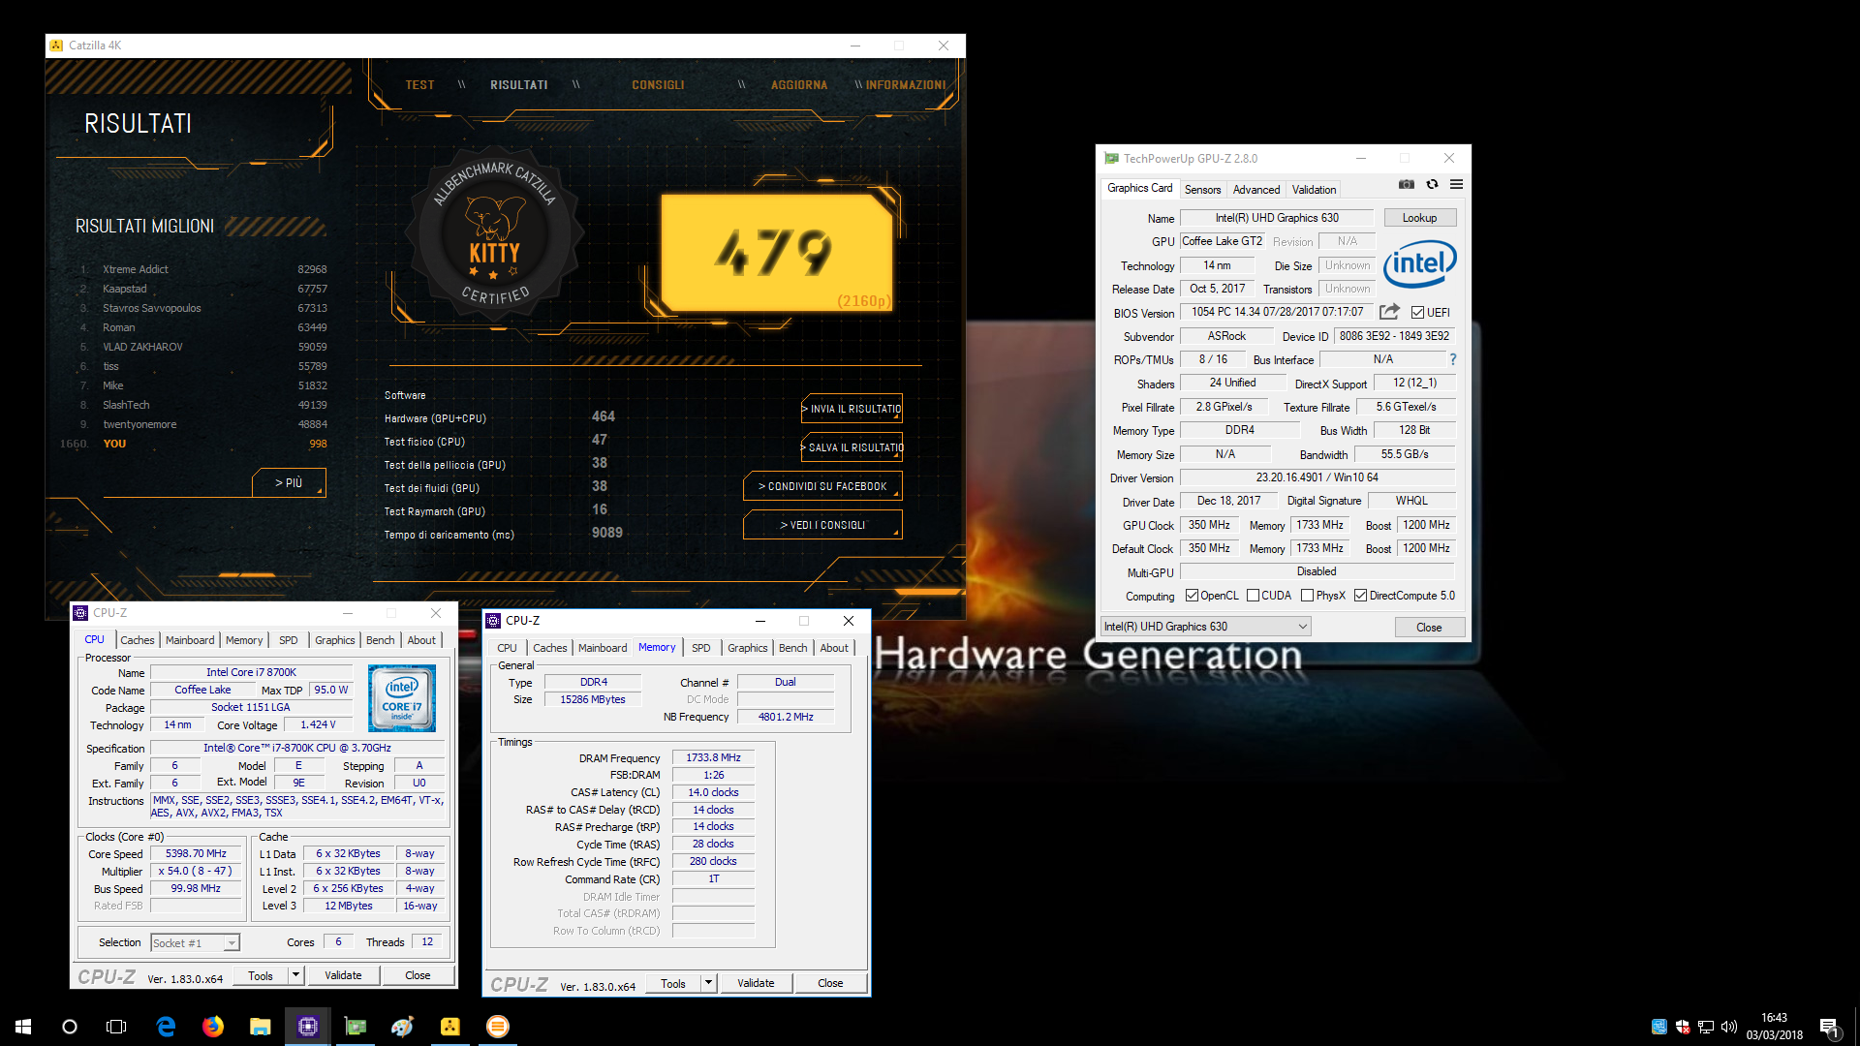Open the INFORMAZIONI tab in Catzilla

906,85
